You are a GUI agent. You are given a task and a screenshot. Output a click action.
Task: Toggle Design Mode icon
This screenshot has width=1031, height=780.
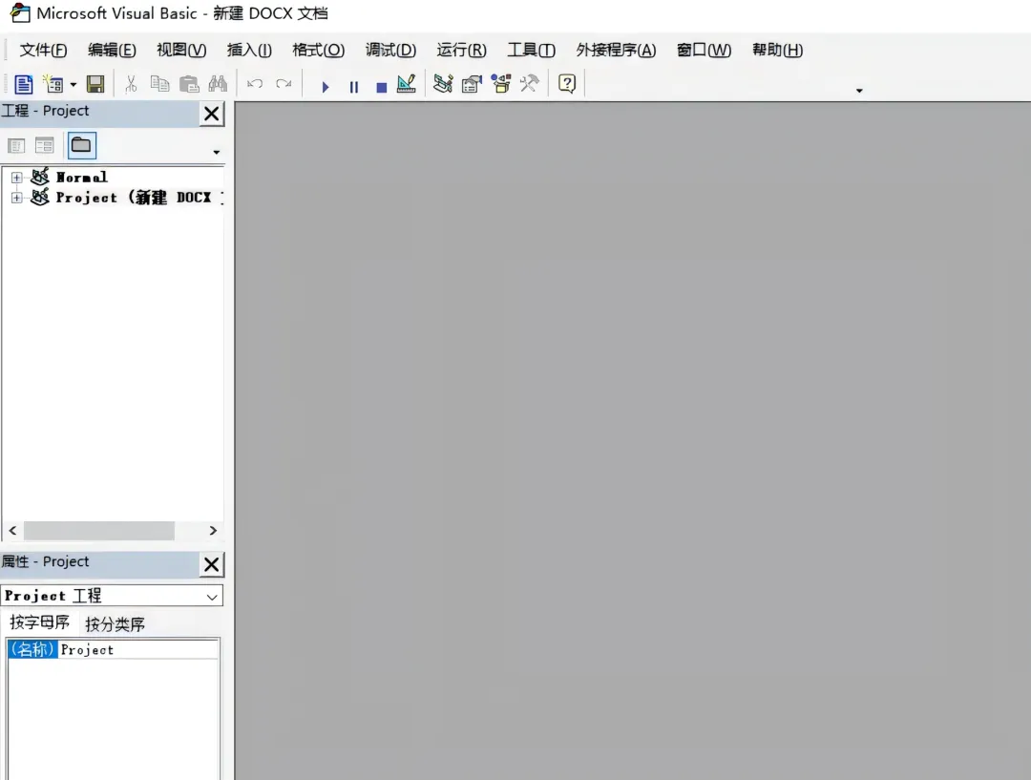coord(407,84)
